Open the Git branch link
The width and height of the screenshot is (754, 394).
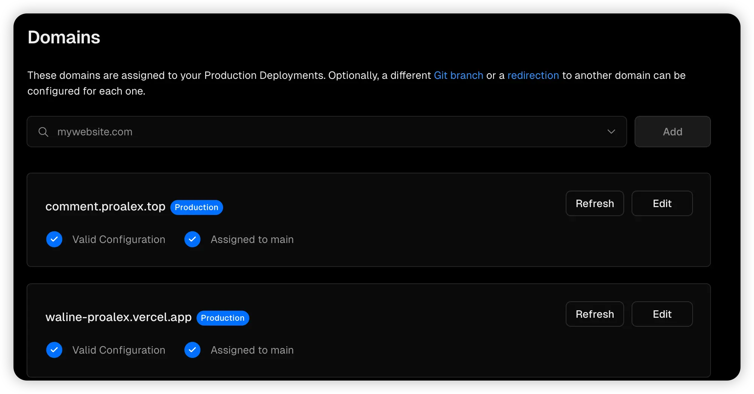click(x=458, y=76)
